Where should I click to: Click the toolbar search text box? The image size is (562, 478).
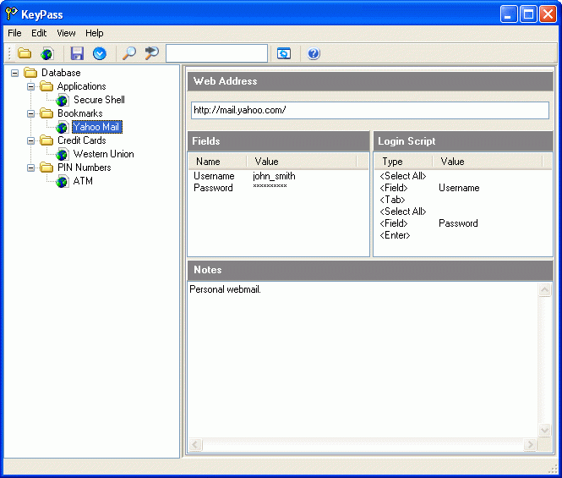[216, 53]
